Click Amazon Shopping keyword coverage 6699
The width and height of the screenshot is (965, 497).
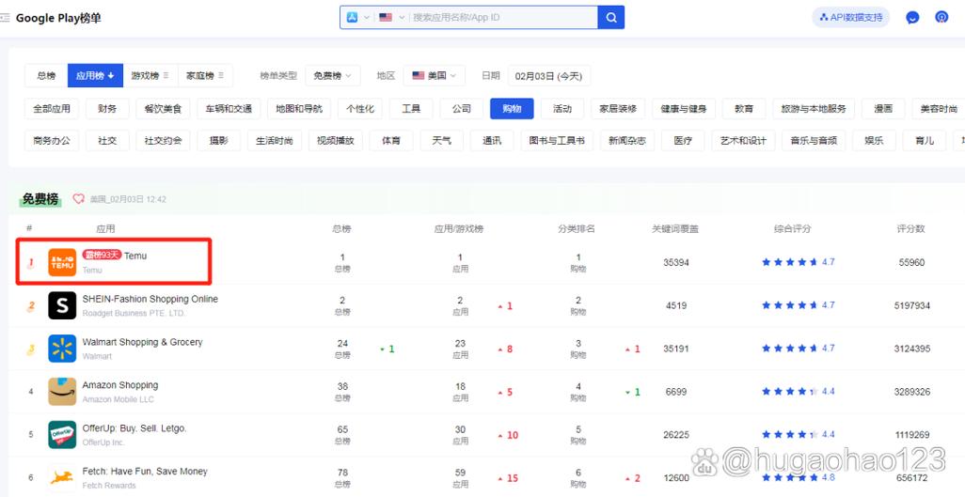(x=675, y=392)
